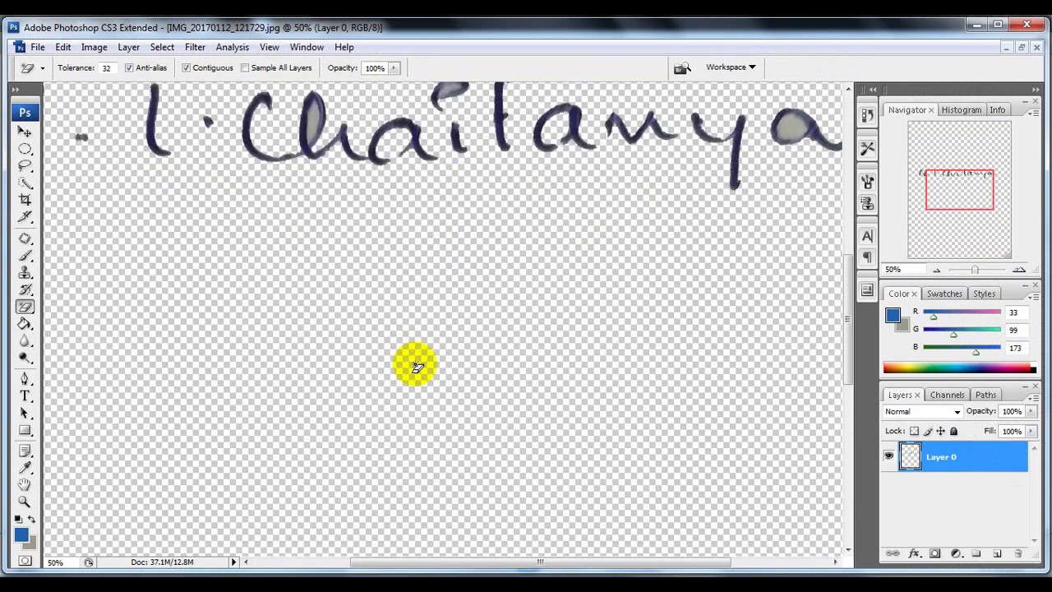This screenshot has width=1052, height=592.
Task: Toggle Anti-alias checkbox
Action: coord(129,68)
